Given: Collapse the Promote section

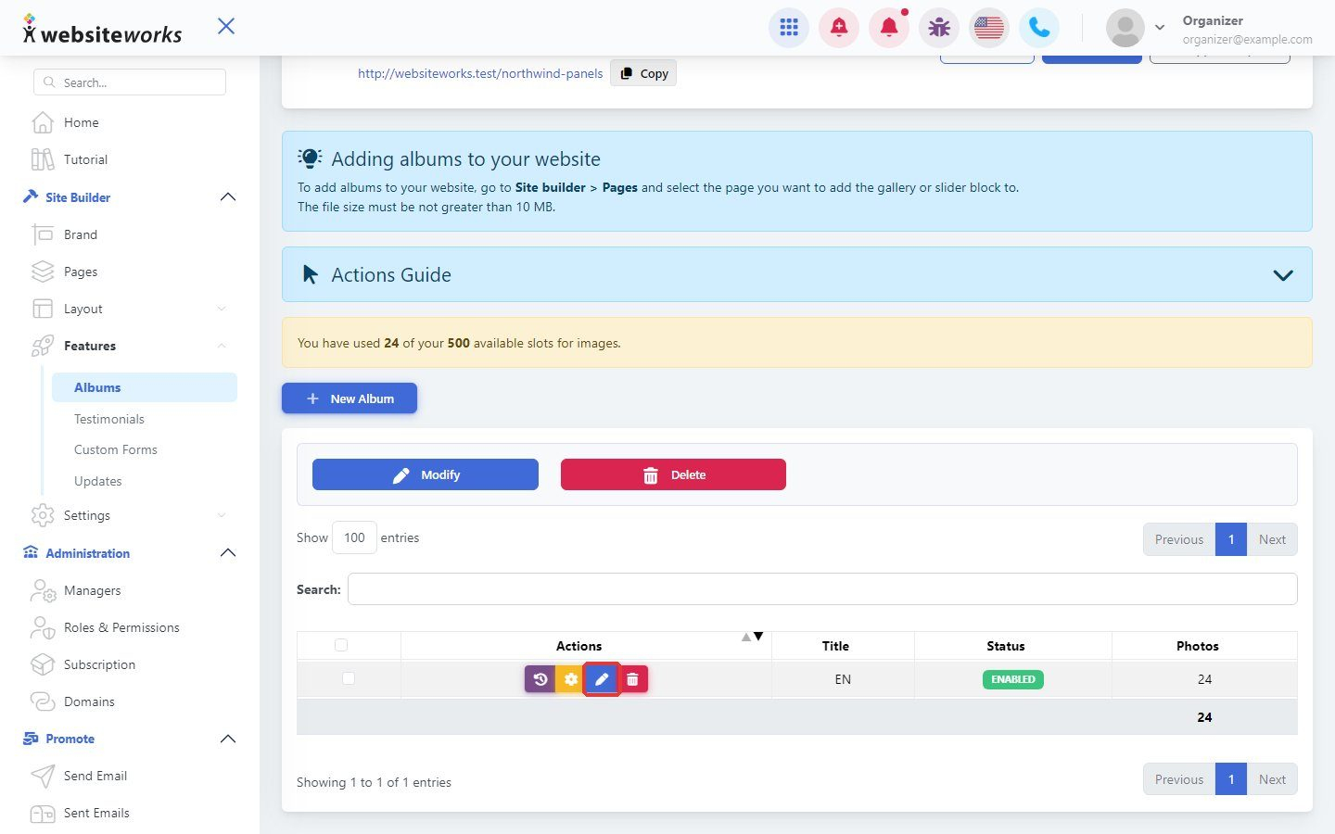Looking at the screenshot, I should [228, 739].
